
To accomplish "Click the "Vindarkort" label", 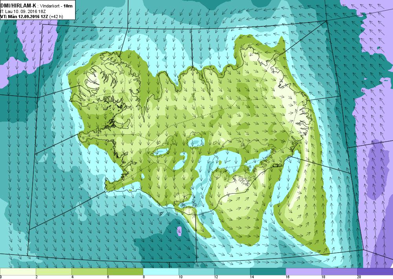I will [50, 6].
